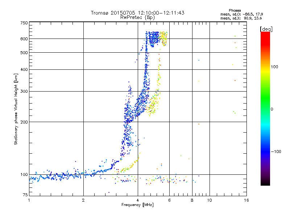Click y-axis tick label '75'
Viewport: 290px width, 218px height.
coord(25,195)
